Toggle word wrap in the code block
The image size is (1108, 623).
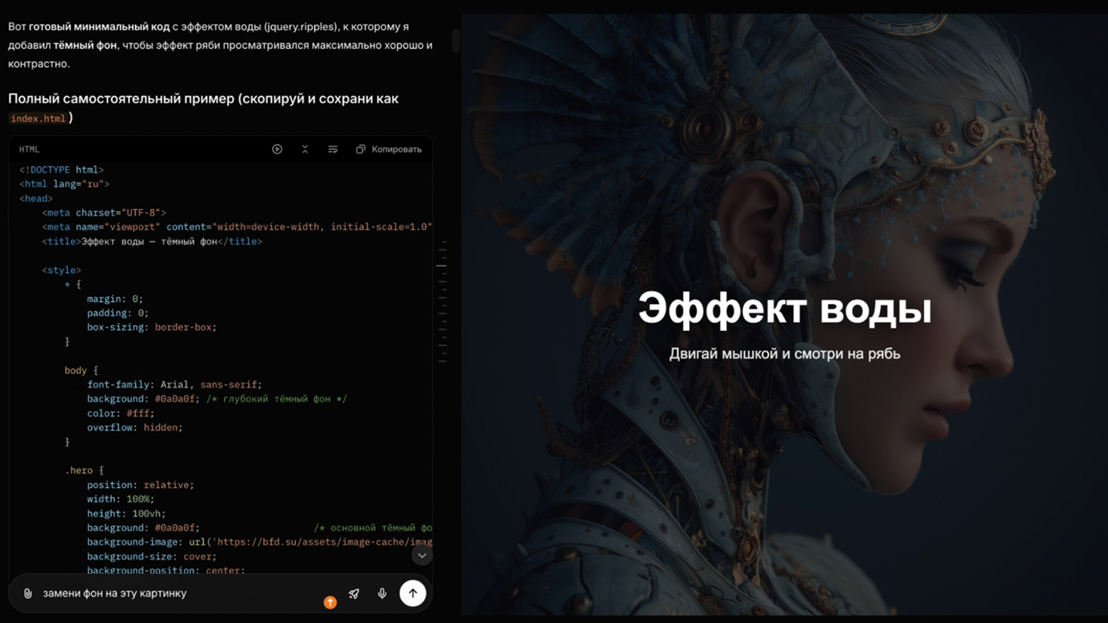[x=332, y=149]
